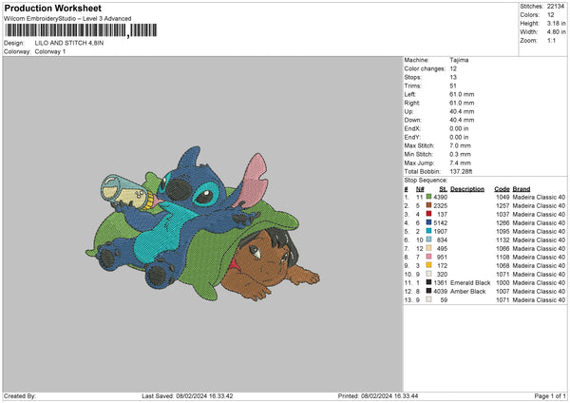Click the Min Stitch value '0.3 mm'

(x=460, y=154)
